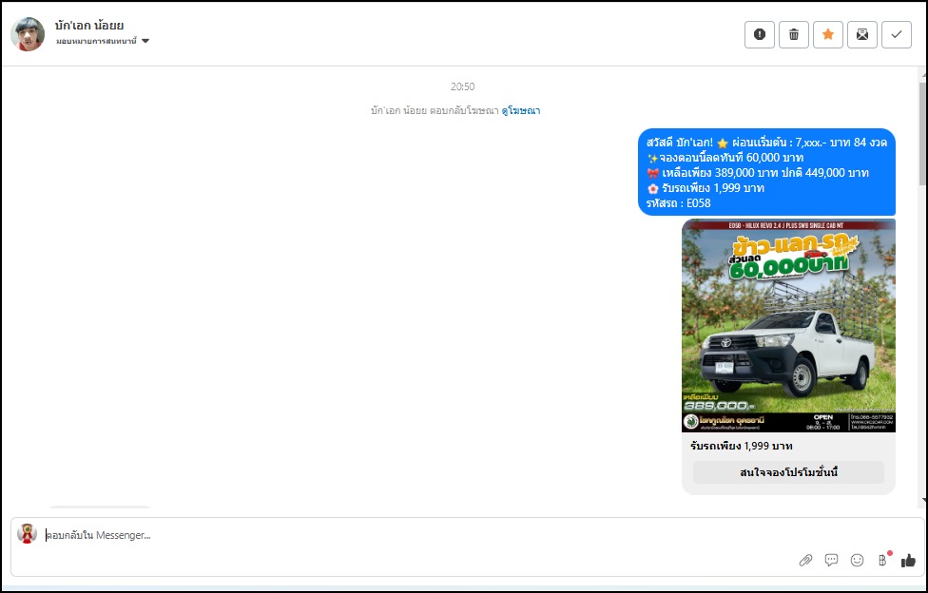This screenshot has height=593, width=928.
Task: Open saved replies speech bubble icon
Action: coord(832,560)
